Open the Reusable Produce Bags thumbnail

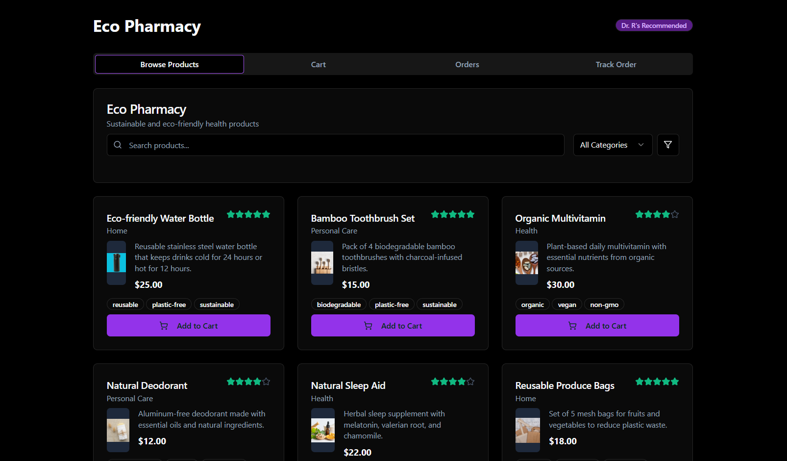[x=528, y=430]
